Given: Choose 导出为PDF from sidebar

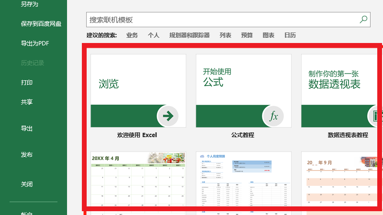Looking at the screenshot, I should (x=35, y=43).
